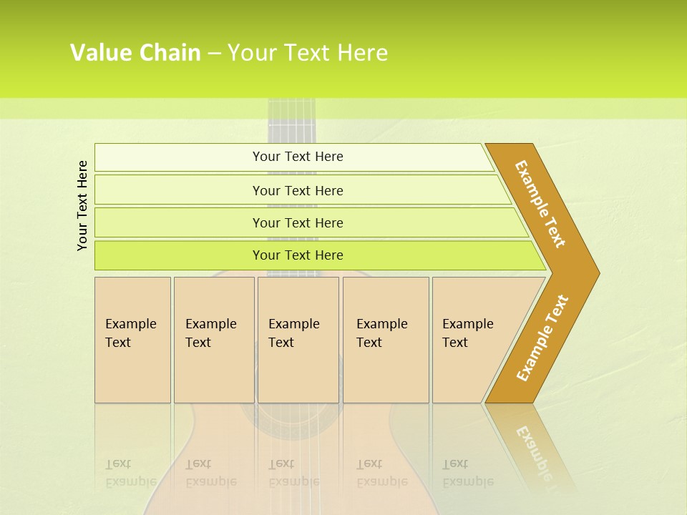This screenshot has height=515, width=687.
Task: Click upper 'Example Text' on the orange chevron
Action: [x=540, y=204]
